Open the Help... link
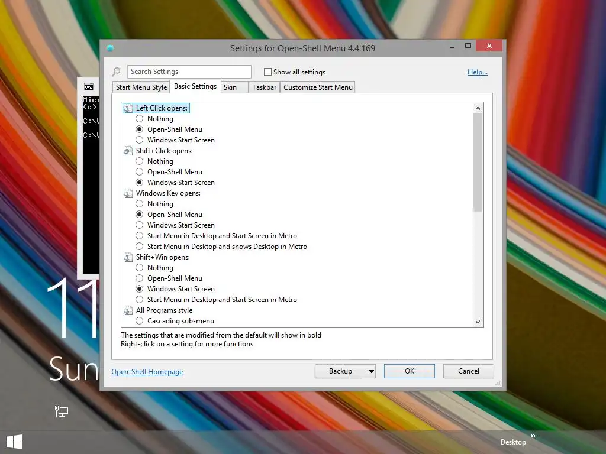The height and width of the screenshot is (454, 606). [x=478, y=72]
